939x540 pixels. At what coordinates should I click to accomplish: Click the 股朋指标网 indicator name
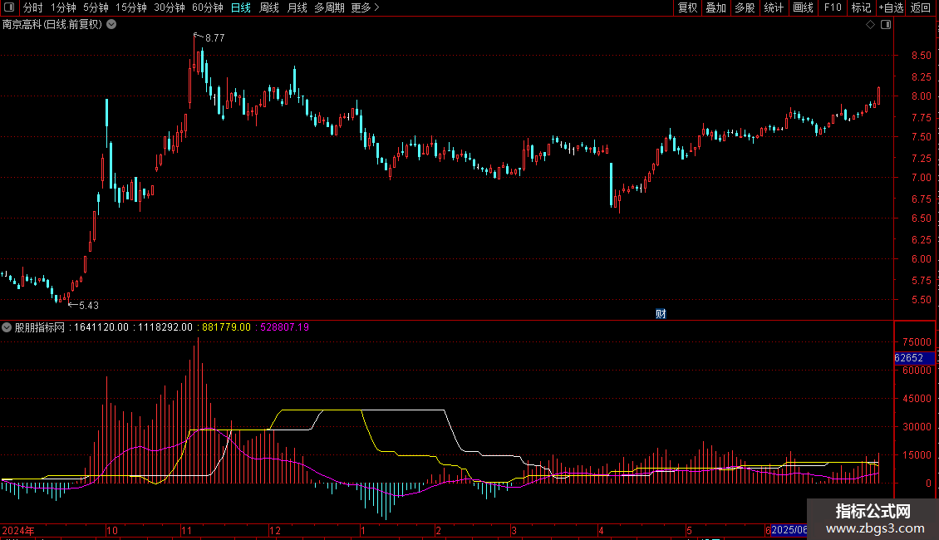pos(40,327)
